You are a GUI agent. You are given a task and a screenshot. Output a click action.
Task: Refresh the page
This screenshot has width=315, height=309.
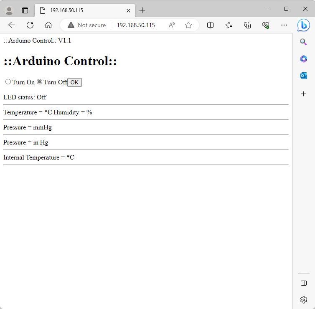coord(30,25)
